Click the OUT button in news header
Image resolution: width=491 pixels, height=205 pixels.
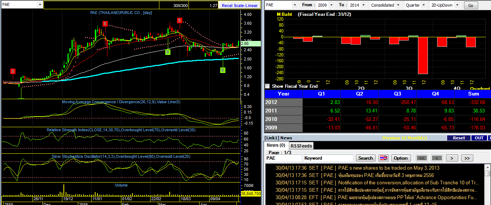(x=479, y=138)
